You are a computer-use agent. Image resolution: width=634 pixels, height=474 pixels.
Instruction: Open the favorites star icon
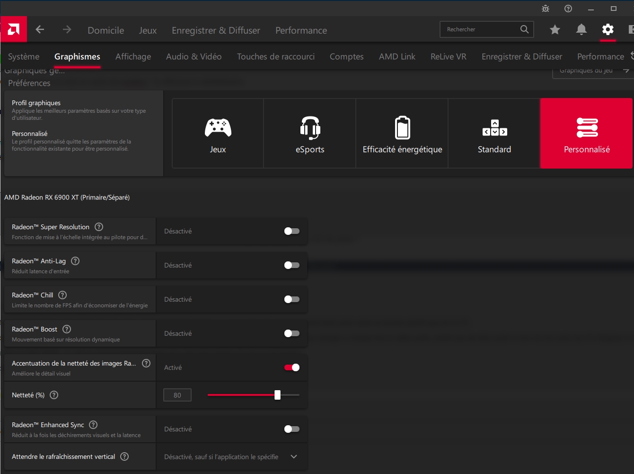555,30
